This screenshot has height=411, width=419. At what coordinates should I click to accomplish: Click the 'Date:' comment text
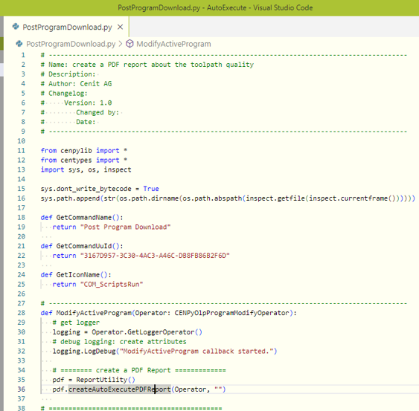86,122
